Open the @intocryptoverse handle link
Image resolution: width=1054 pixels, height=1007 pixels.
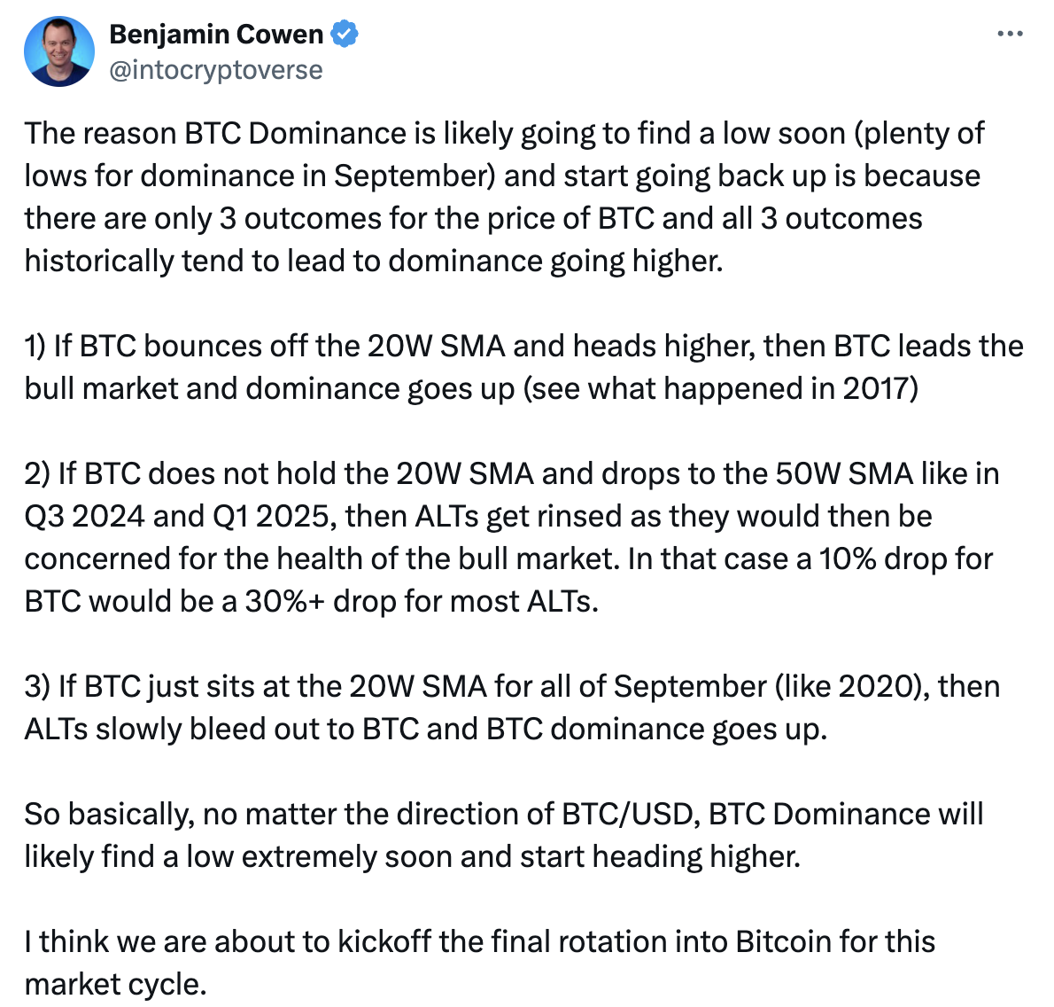pyautogui.click(x=216, y=70)
